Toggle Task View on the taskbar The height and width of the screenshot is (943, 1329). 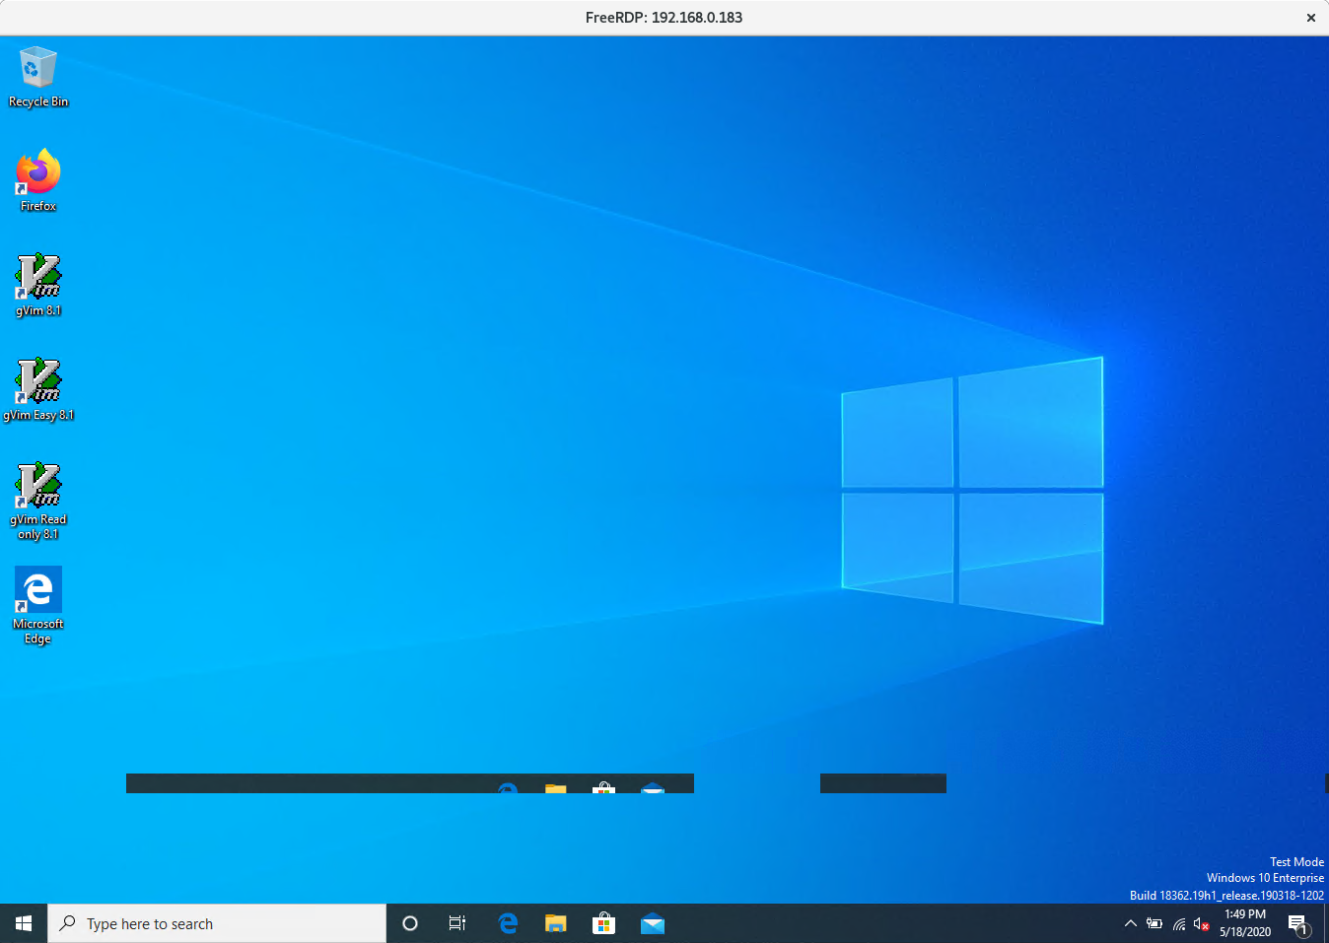pos(456,923)
